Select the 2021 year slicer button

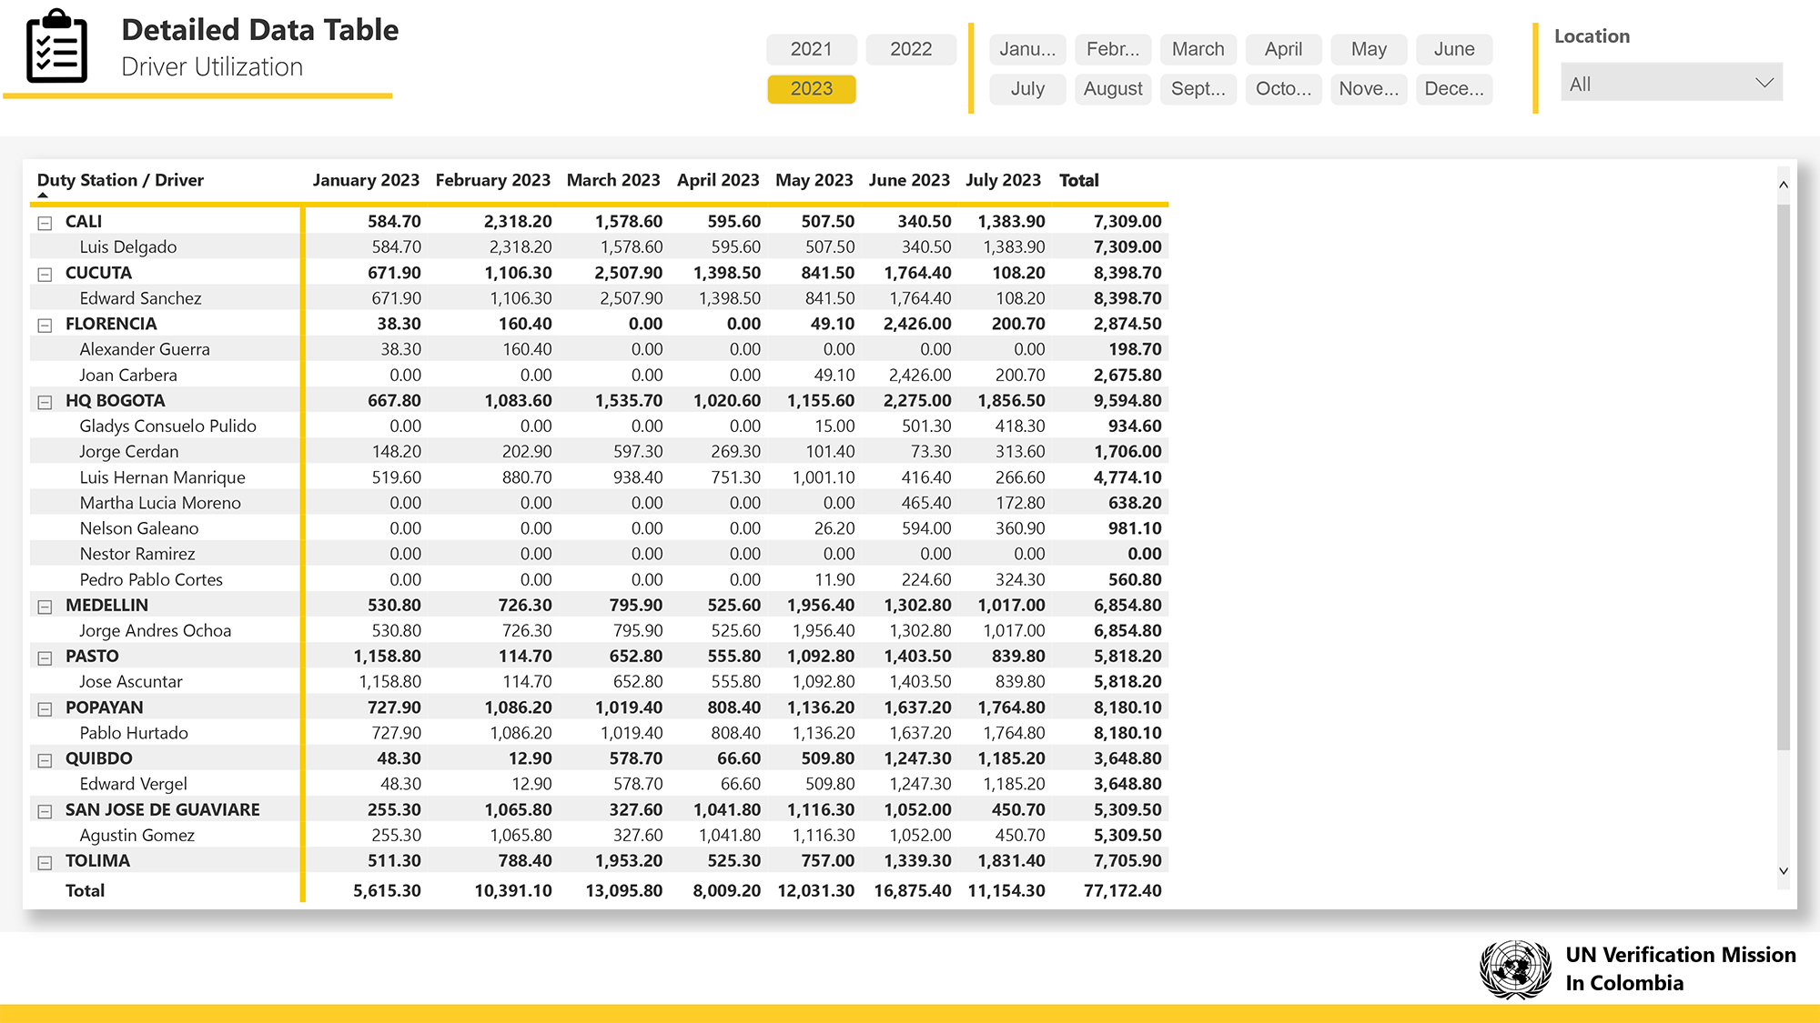pyautogui.click(x=811, y=49)
